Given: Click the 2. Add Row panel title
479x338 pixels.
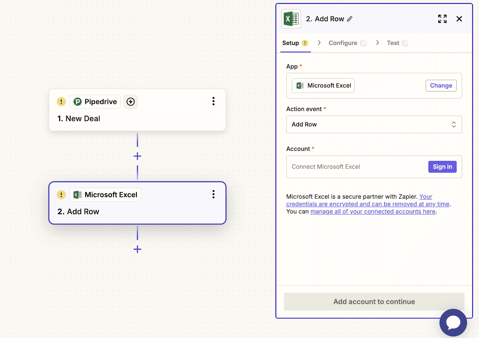Looking at the screenshot, I should click(x=325, y=19).
